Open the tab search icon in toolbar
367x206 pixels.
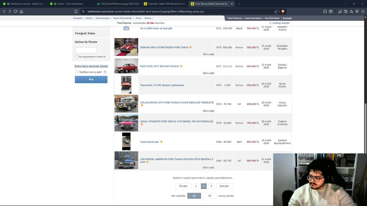(331, 11)
